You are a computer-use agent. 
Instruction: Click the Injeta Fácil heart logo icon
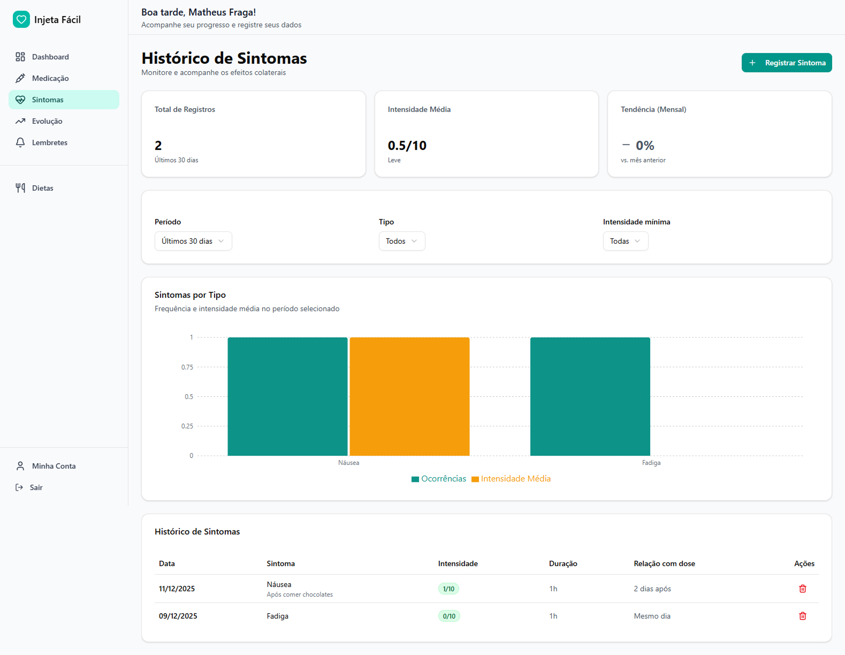coord(21,20)
